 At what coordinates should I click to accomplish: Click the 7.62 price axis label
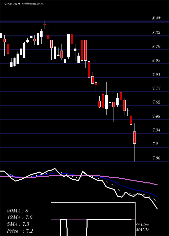(x=156, y=102)
